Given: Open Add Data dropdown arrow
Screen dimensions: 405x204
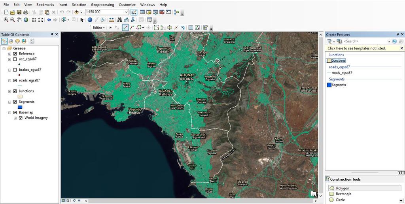Looking at the screenshot, I should pos(81,12).
